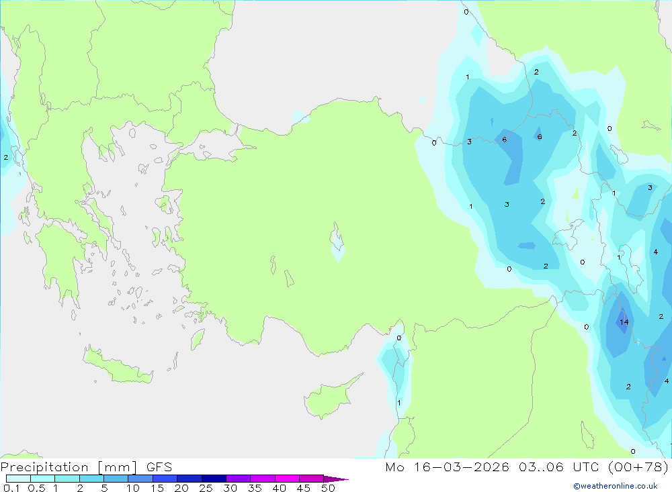
Task: Click the '35' legend scale label
Action: point(255,488)
